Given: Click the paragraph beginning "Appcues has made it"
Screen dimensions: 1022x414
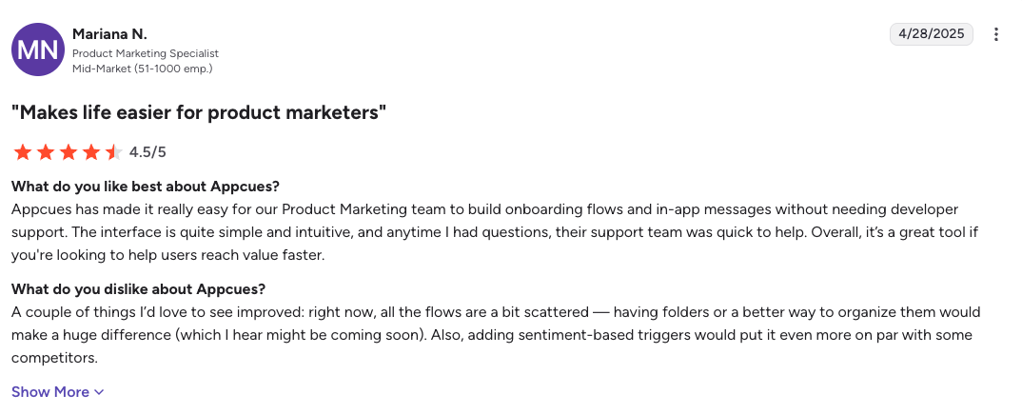Looking at the screenshot, I should pyautogui.click(x=485, y=231).
